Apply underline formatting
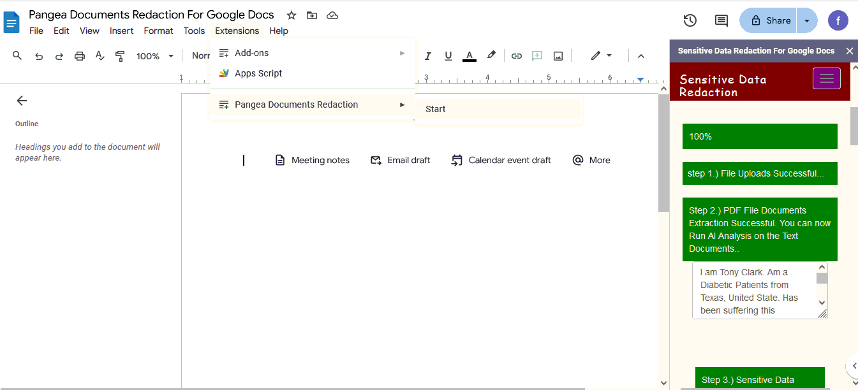This screenshot has width=858, height=390. (x=448, y=56)
